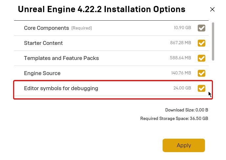Select the Core Components row label
226x160 pixels.
[x=46, y=28]
